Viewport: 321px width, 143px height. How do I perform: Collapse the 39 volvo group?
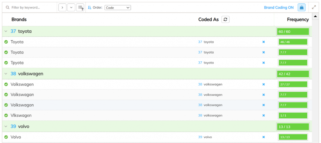click(6, 126)
